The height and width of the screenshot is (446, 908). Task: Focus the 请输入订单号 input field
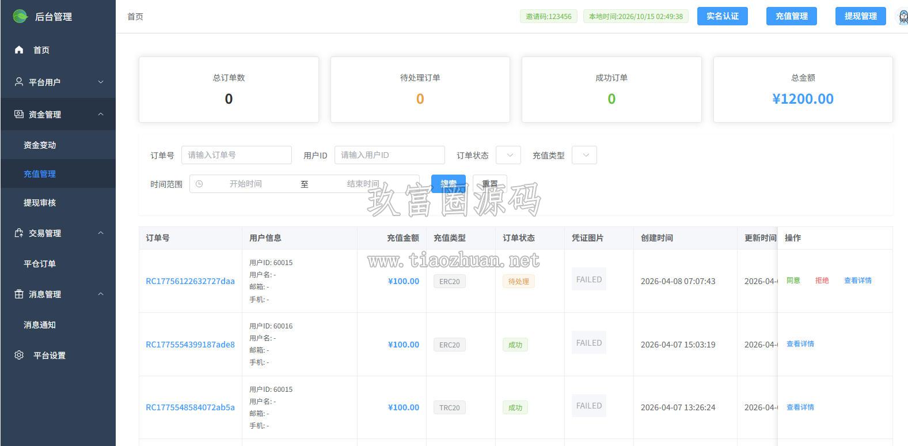(237, 155)
